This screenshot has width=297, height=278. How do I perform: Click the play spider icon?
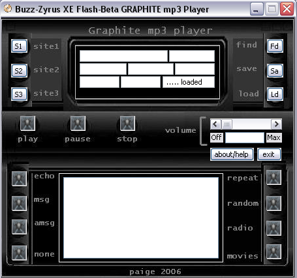[27, 123]
